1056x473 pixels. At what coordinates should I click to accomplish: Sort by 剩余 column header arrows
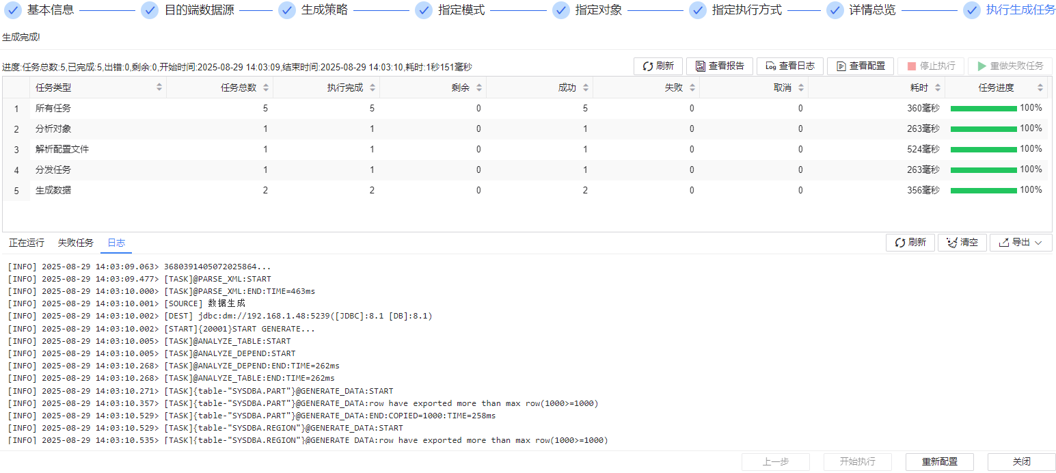(479, 87)
